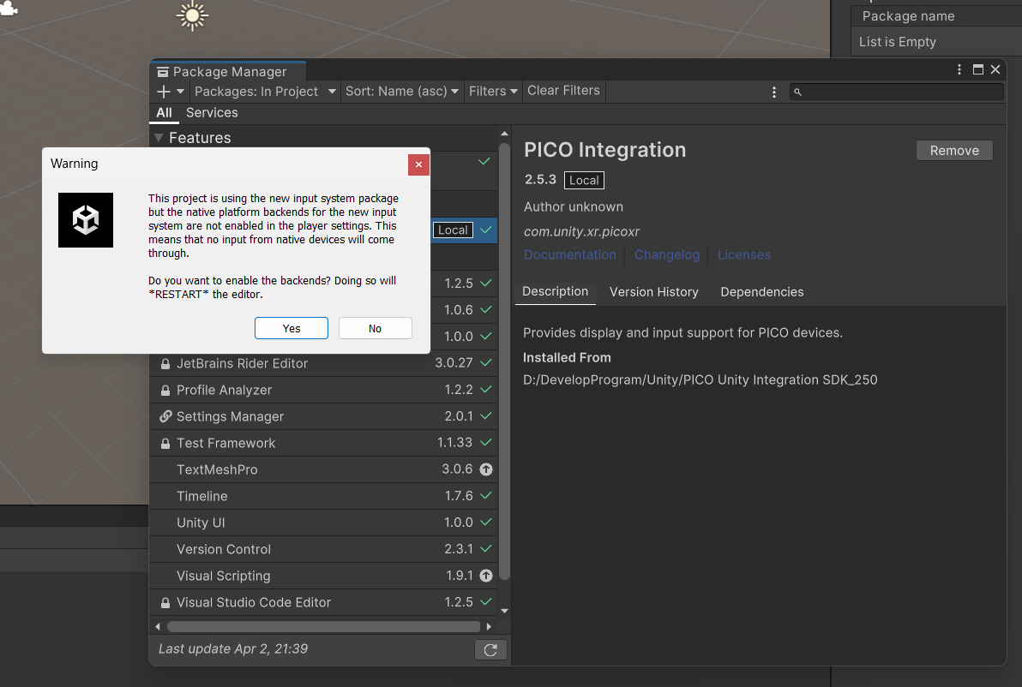Viewport: 1022px width, 687px height.
Task: Switch to the Version History tab
Action: tap(653, 292)
